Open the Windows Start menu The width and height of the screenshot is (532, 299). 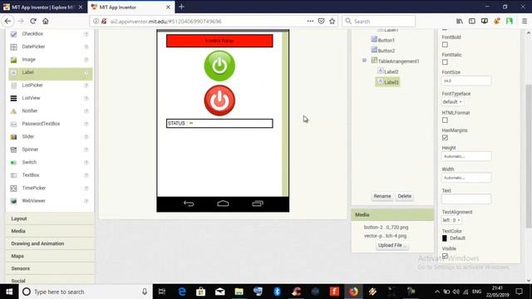[x=9, y=292]
